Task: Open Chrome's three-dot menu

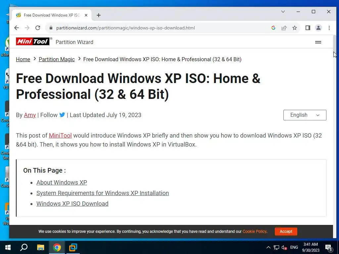Action: point(329,28)
